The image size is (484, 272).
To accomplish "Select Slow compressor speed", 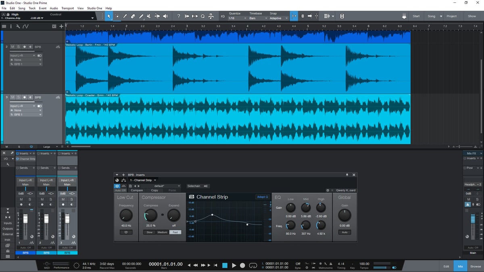I will coord(149,232).
